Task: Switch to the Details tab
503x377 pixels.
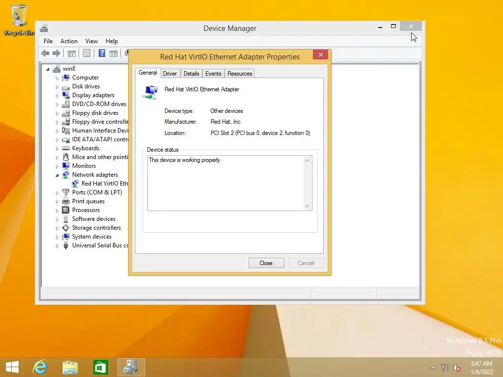Action: pyautogui.click(x=191, y=74)
